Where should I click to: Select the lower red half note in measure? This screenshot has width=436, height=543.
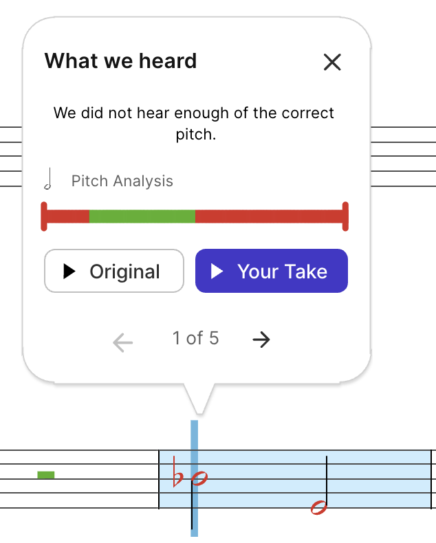[x=318, y=507]
